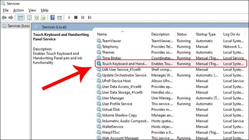The width and height of the screenshot is (249, 140).
Task: Open the View menu
Action: coord(32,10)
